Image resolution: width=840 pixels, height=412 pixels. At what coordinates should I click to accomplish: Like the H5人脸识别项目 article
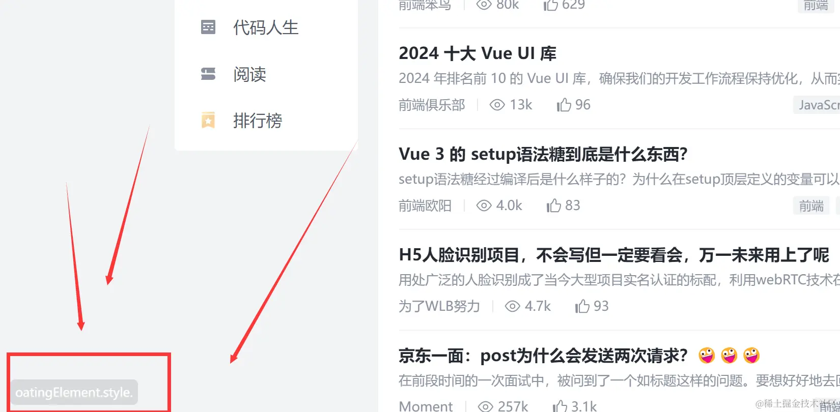[582, 306]
